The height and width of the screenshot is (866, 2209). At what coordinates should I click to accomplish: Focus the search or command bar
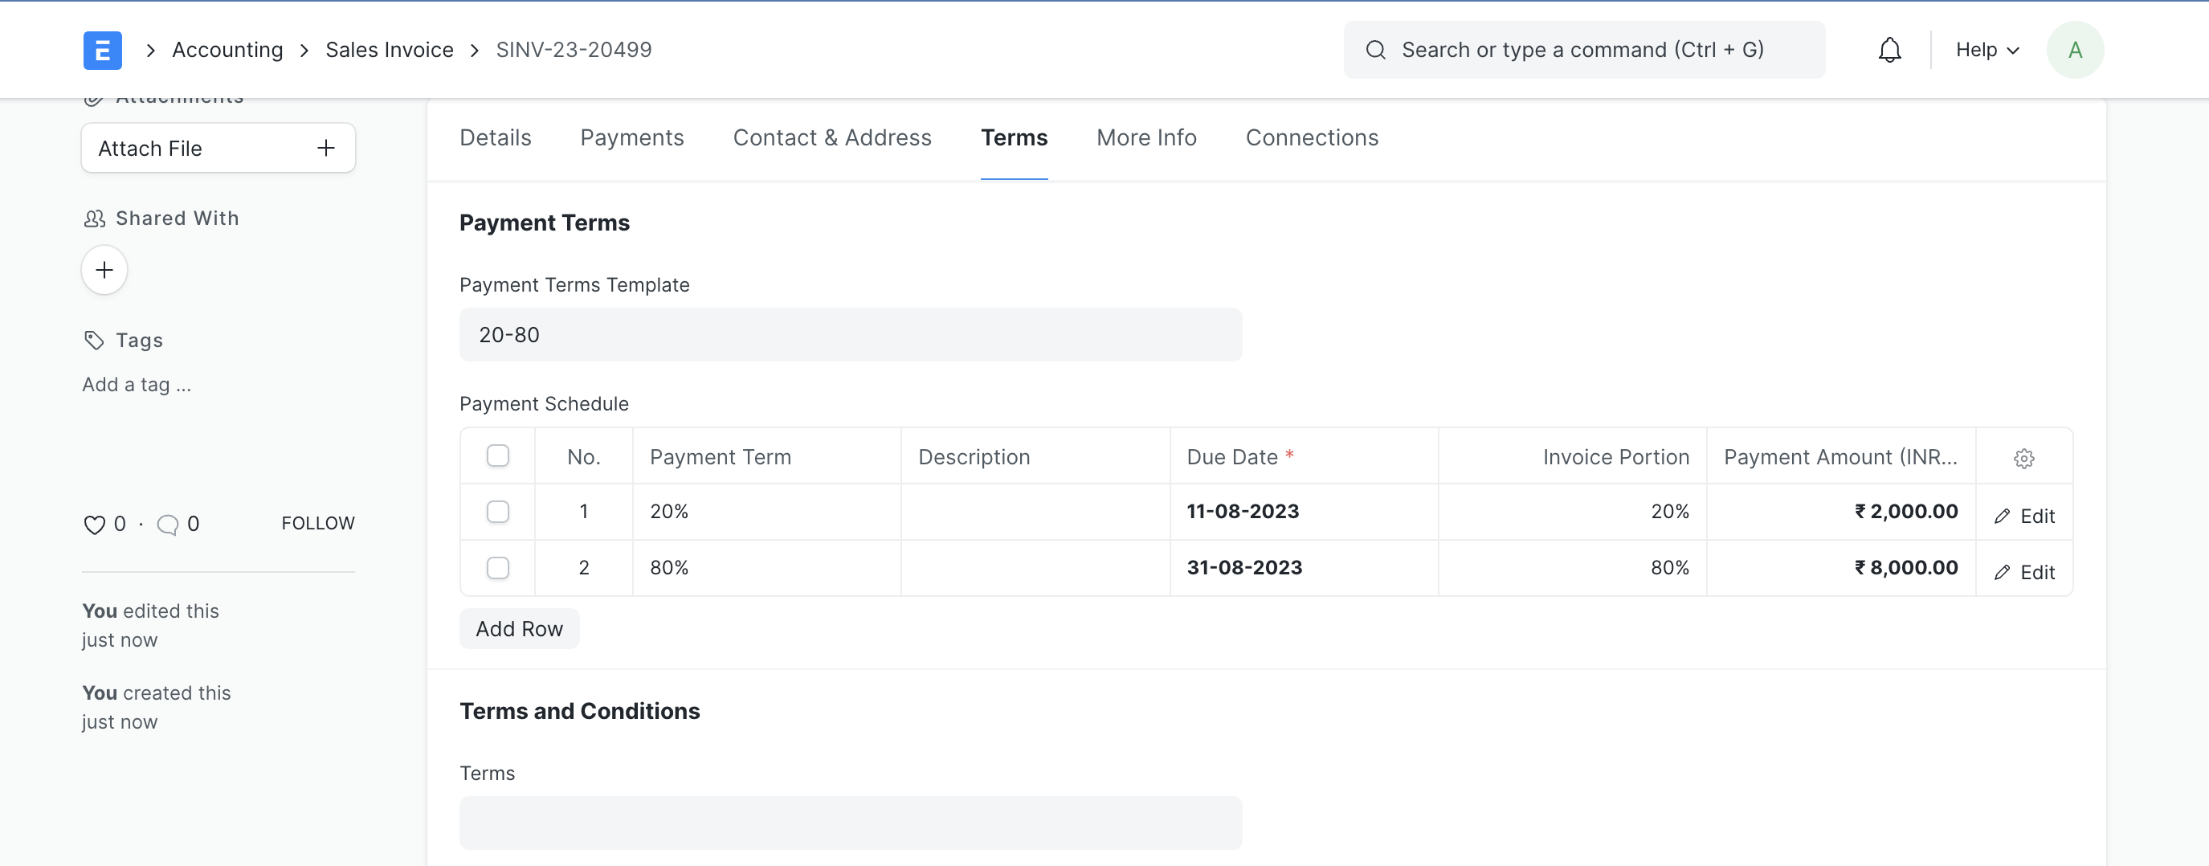click(x=1583, y=50)
